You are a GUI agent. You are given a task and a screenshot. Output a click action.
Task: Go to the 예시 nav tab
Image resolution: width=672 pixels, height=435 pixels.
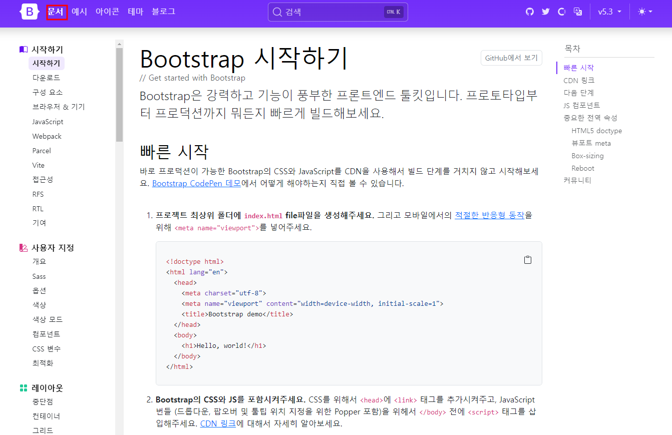(79, 12)
